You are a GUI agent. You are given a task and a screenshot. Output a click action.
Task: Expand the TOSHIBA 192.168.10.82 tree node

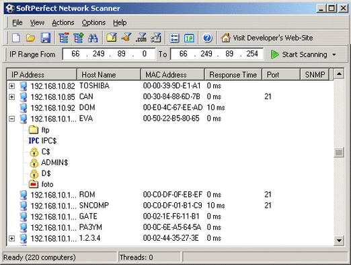tap(12, 86)
